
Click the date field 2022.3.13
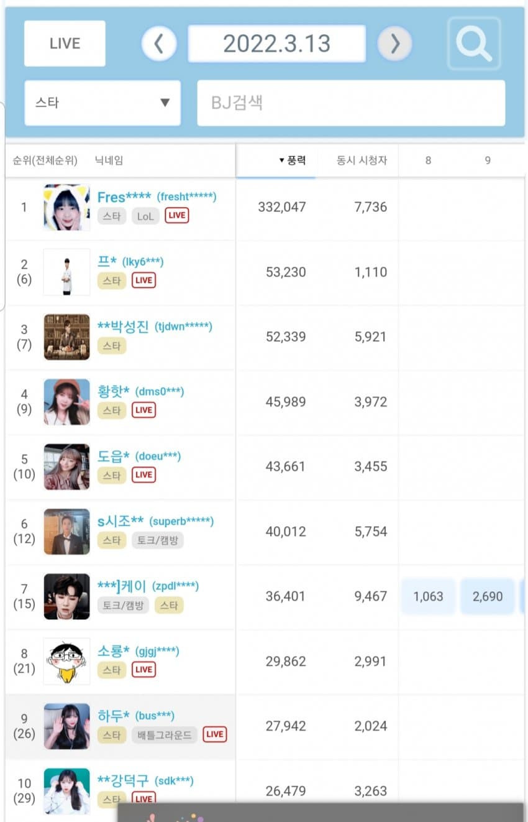click(x=277, y=44)
